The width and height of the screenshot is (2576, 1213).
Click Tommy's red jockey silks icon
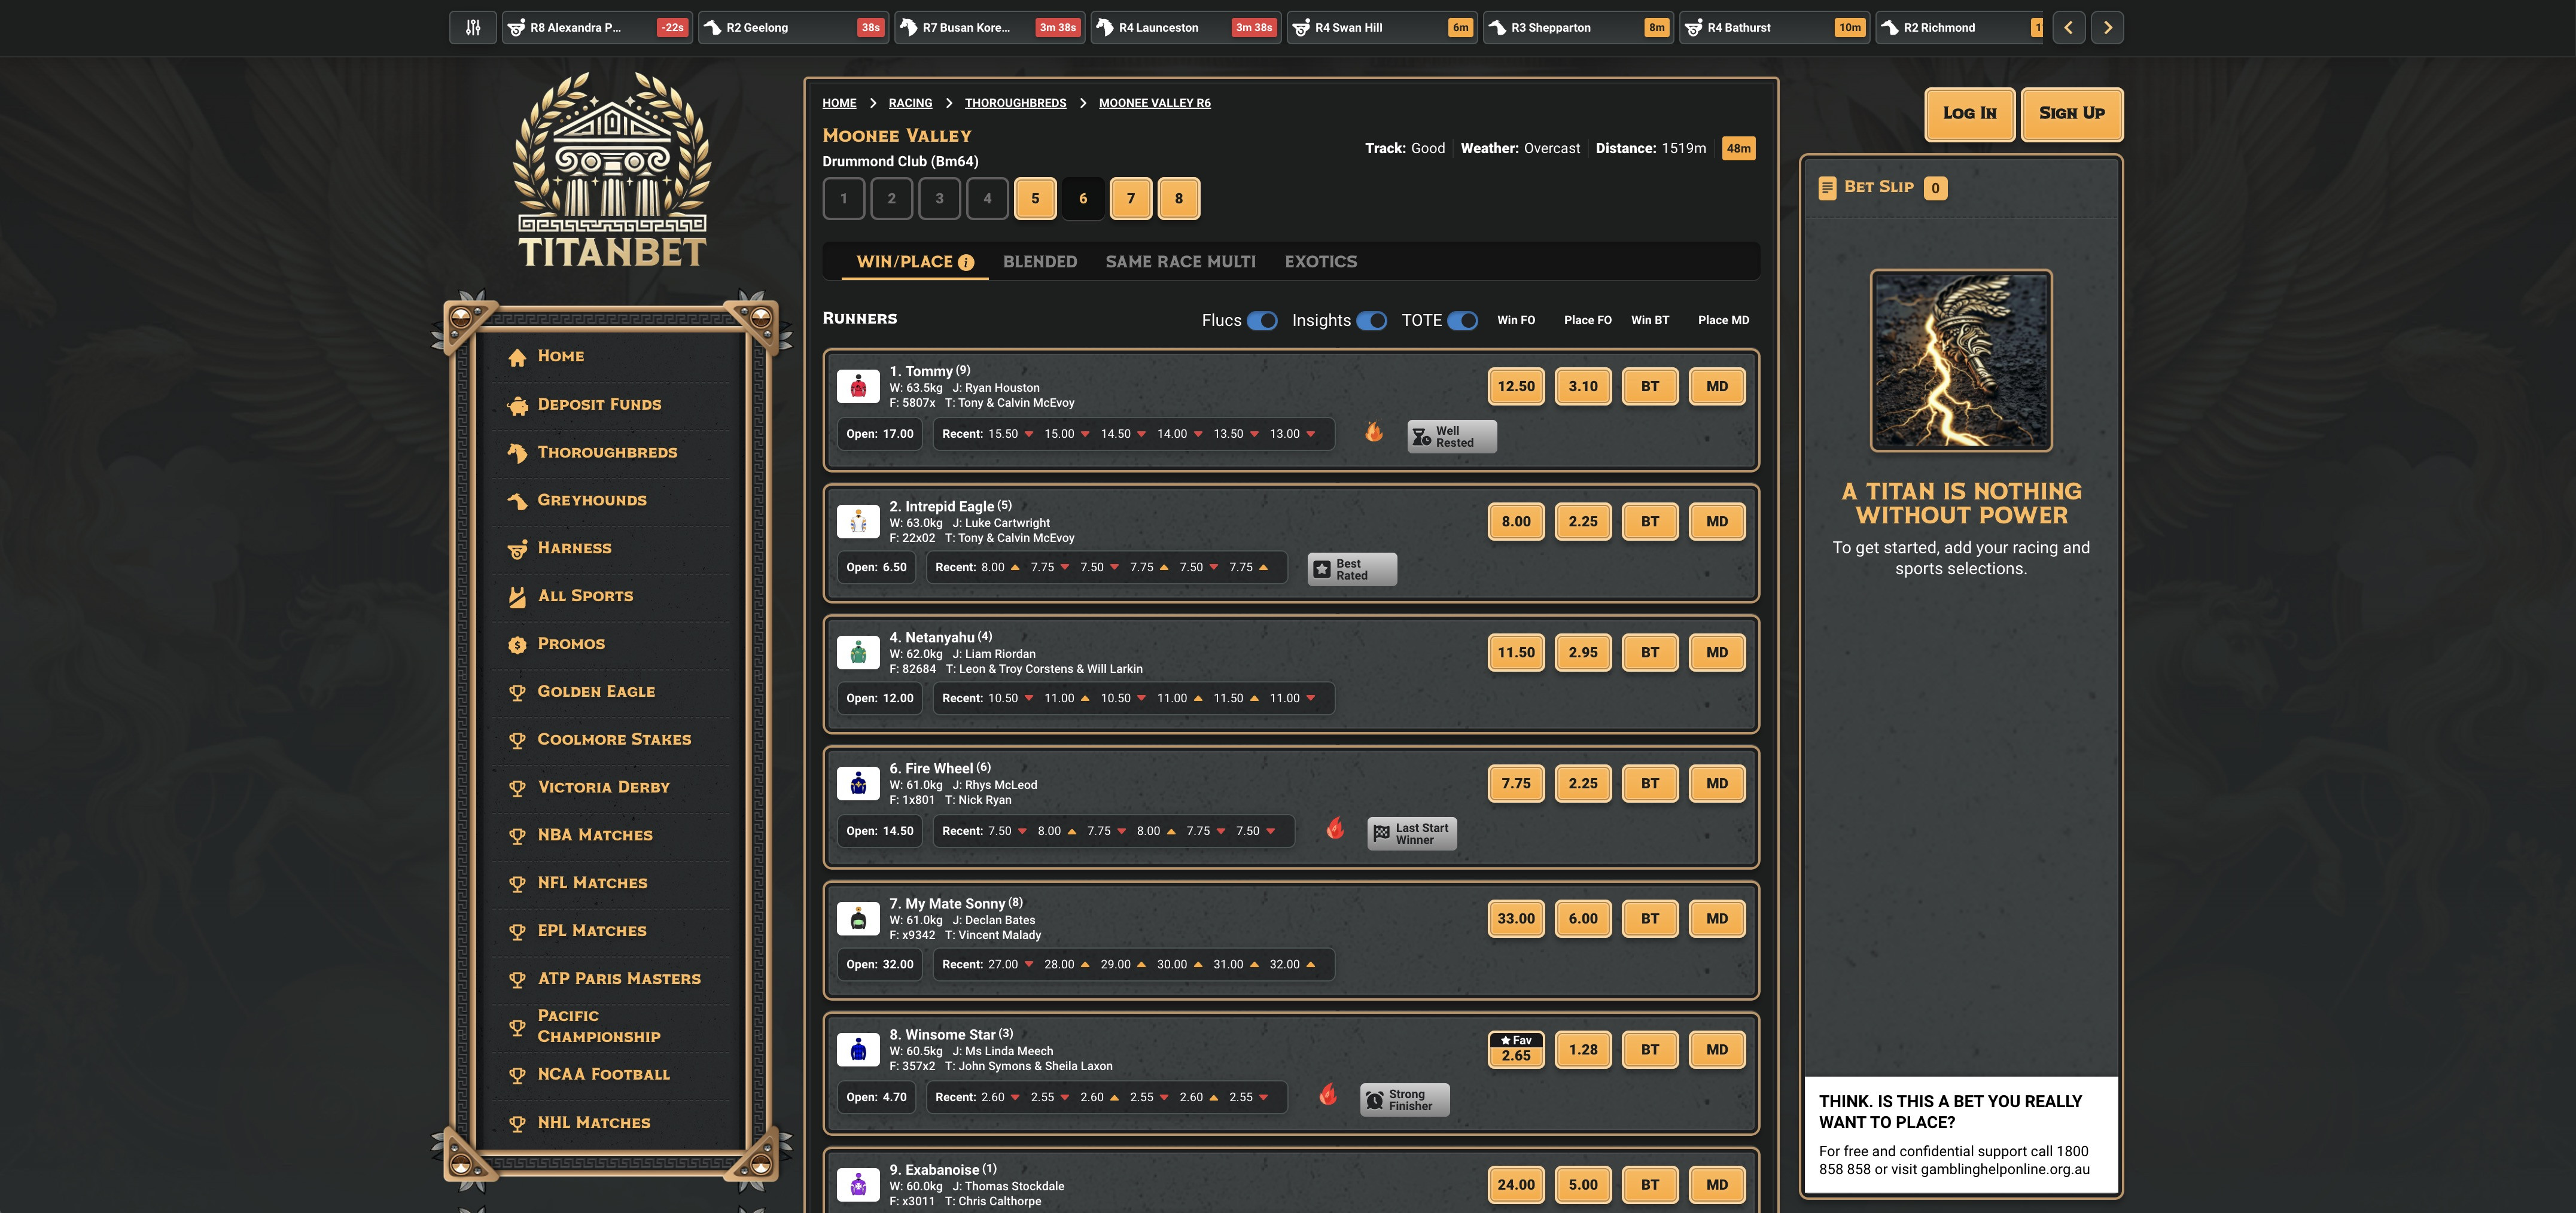click(858, 386)
